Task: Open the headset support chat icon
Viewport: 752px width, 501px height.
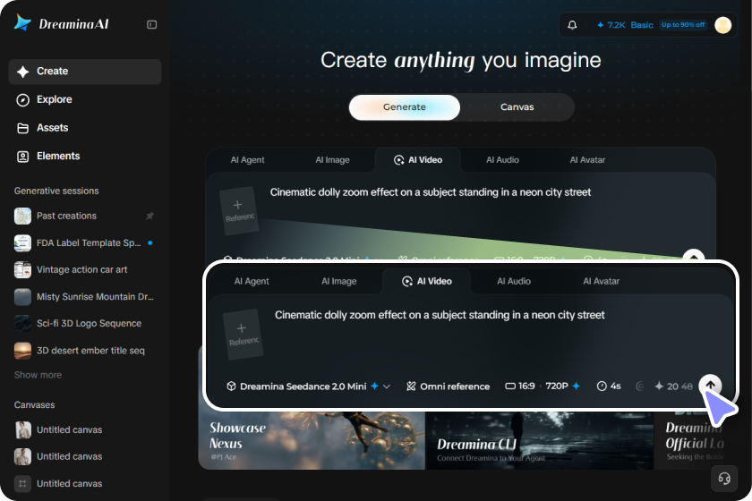Action: point(724,479)
